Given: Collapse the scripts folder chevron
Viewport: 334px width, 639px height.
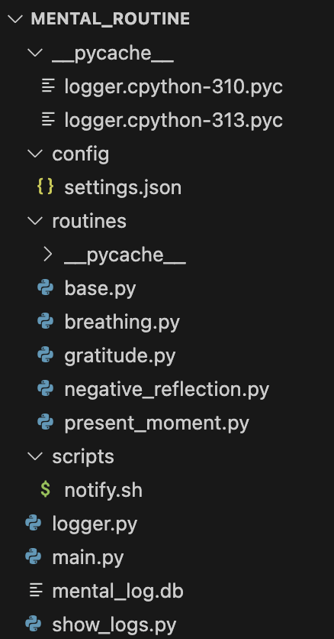Looking at the screenshot, I should tap(35, 456).
